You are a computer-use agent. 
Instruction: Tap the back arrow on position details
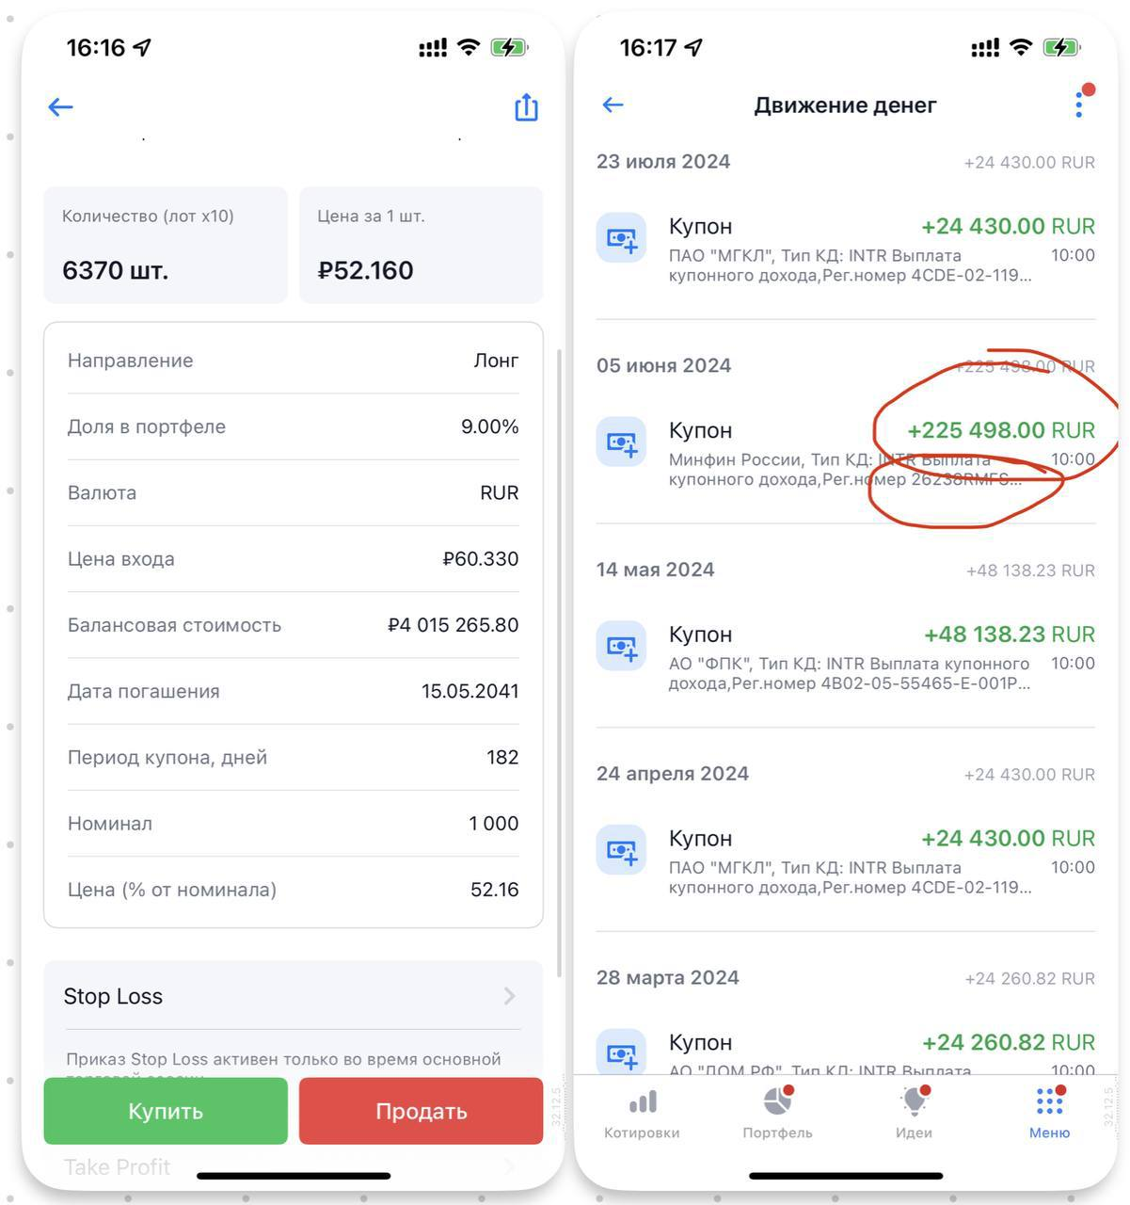60,107
